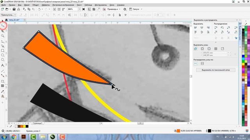
Task: Toggle distribute nodes horizontally
Action: [195, 63]
